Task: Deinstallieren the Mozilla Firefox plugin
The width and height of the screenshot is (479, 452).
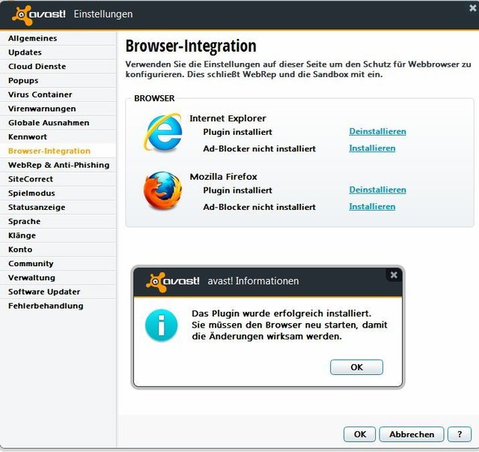Action: click(377, 190)
